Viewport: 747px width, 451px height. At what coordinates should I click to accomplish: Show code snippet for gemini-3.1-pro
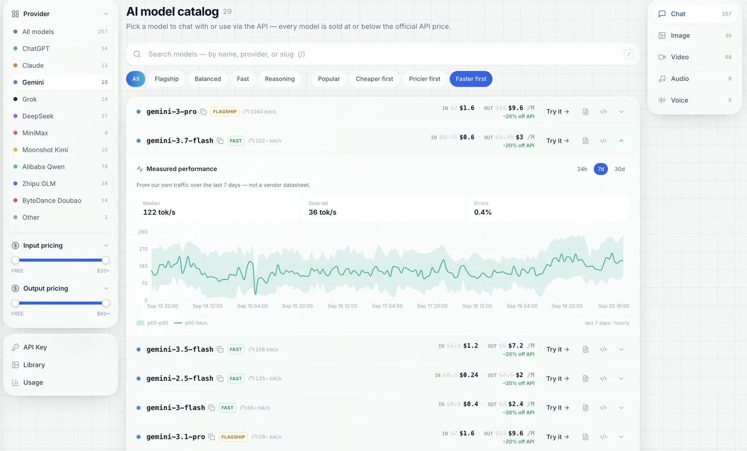coord(603,437)
